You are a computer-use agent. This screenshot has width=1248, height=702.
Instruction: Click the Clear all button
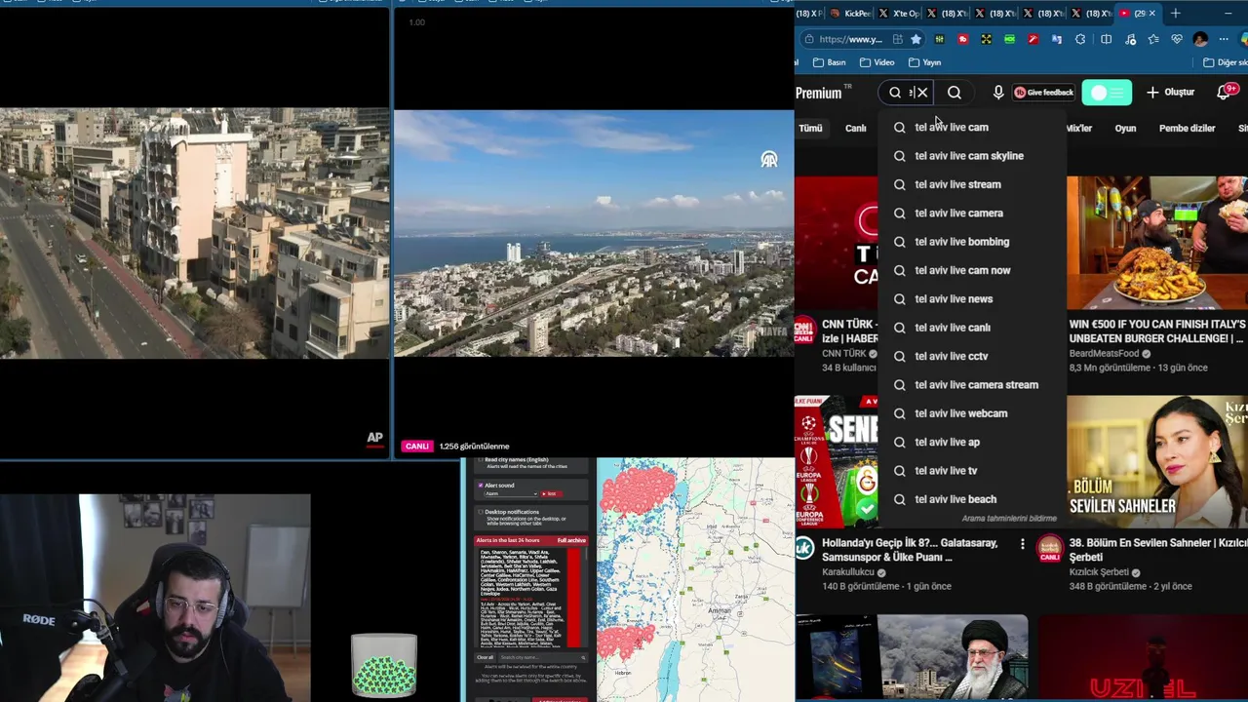point(485,657)
